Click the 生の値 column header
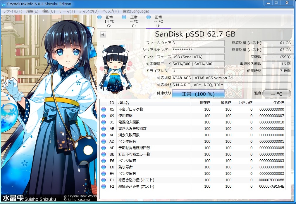296x204 pixels. [x=270, y=103]
